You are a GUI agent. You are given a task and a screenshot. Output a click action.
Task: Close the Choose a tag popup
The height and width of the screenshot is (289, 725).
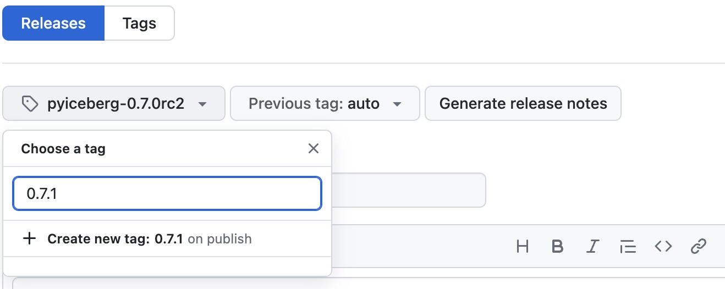[x=314, y=148]
